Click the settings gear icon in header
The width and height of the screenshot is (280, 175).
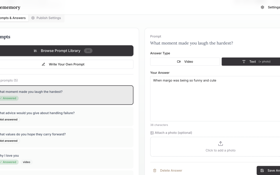coord(262,7)
